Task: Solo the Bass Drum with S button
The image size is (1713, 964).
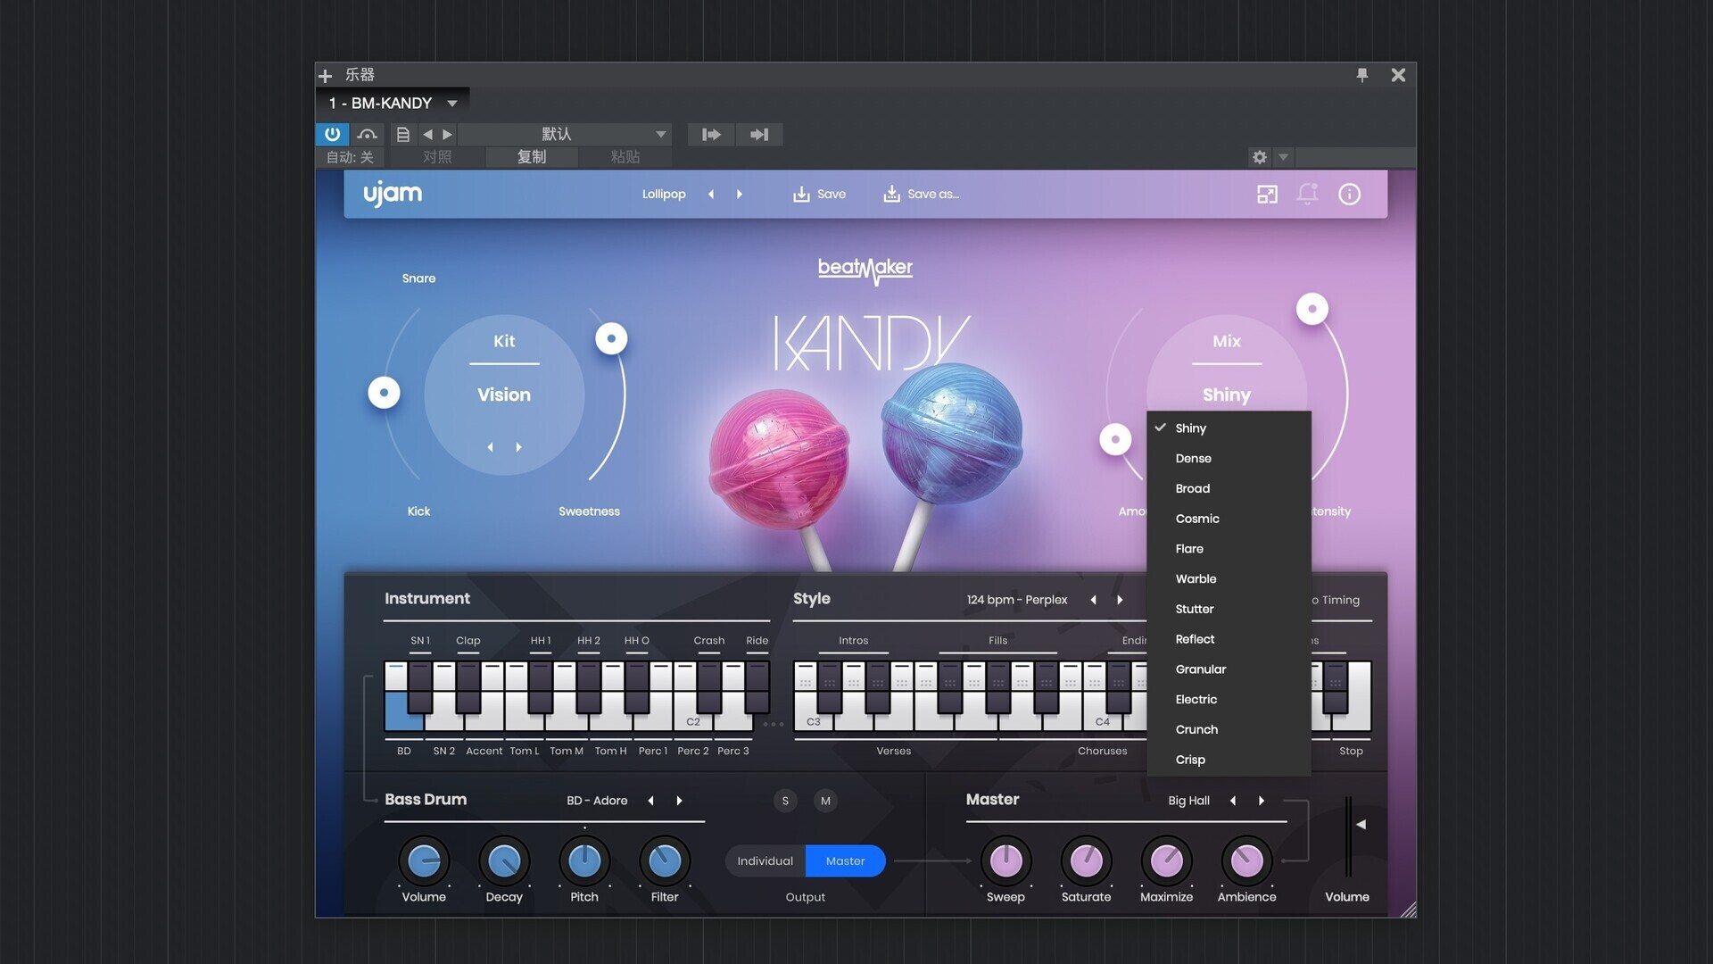Action: click(x=785, y=801)
